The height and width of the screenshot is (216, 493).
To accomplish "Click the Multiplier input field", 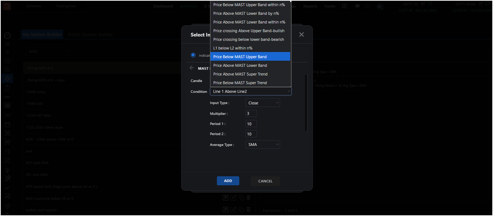I will [x=251, y=113].
